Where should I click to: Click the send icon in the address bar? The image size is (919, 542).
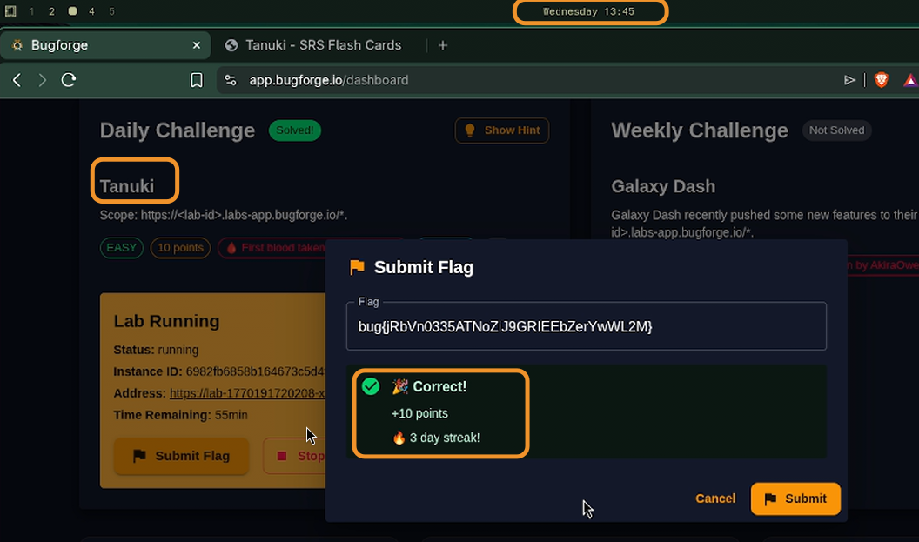(x=850, y=80)
